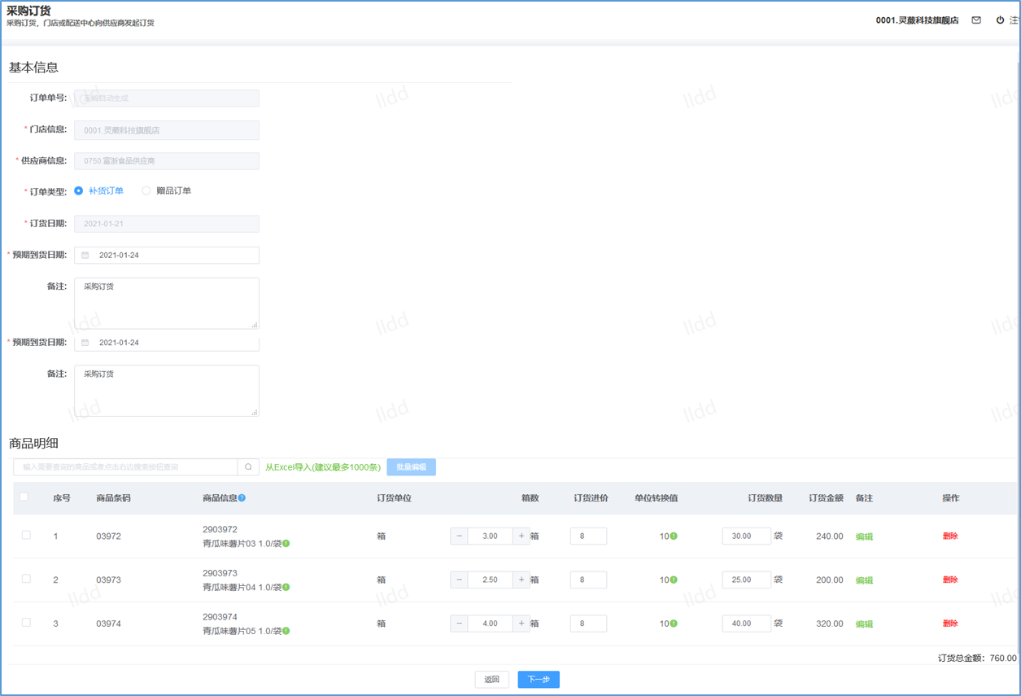Click the search magnifier icon in product search
Viewport: 1021px width, 696px height.
point(248,467)
